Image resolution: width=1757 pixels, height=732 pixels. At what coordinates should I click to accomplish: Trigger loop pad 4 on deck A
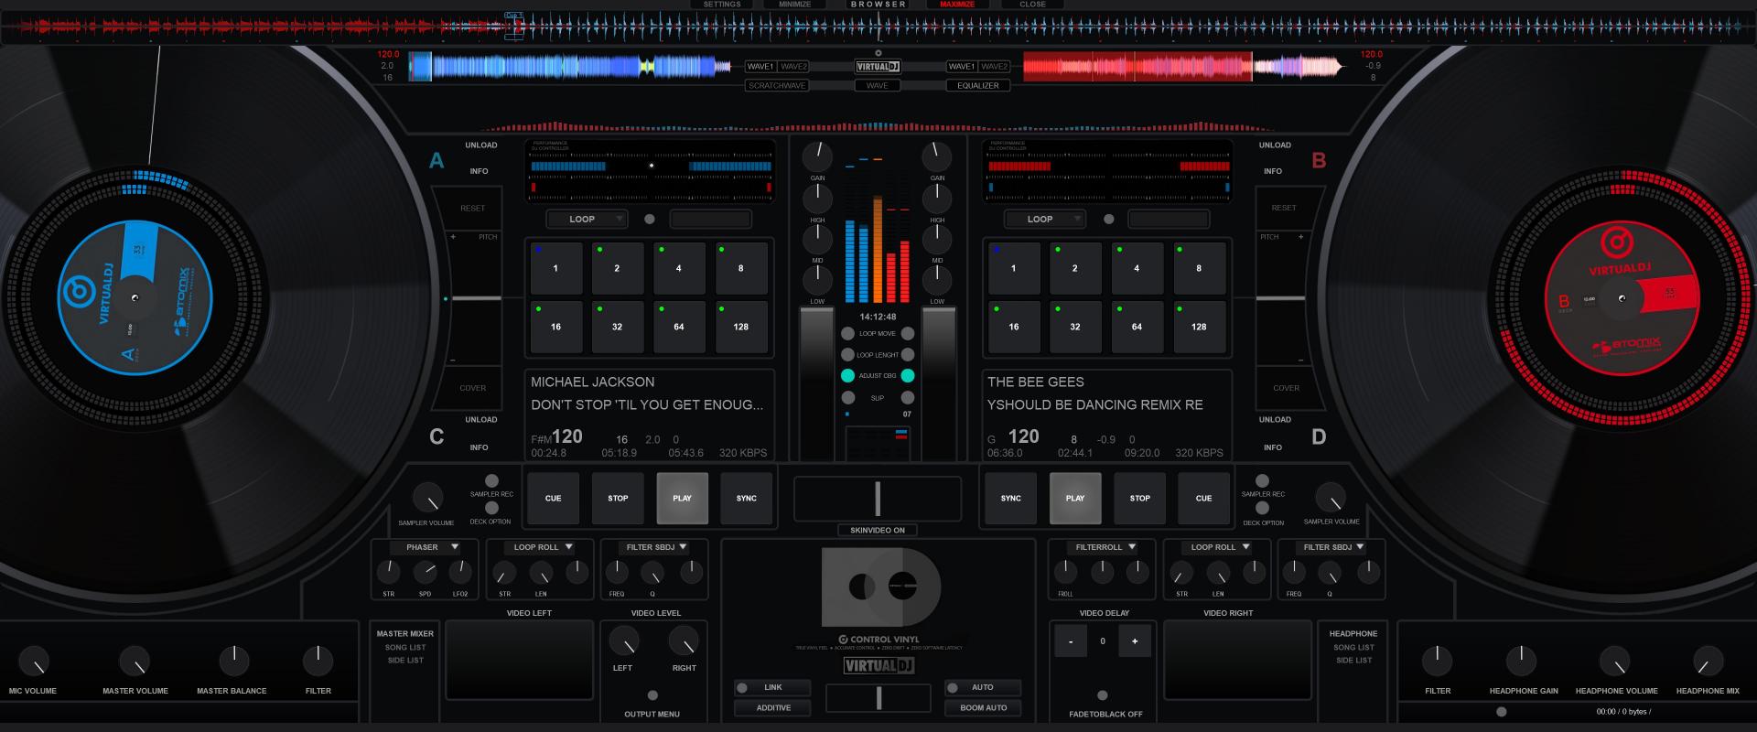pyautogui.click(x=678, y=268)
